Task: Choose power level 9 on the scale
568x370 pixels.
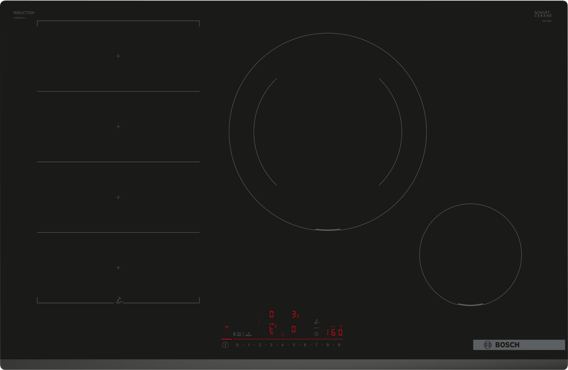Action: [339, 345]
